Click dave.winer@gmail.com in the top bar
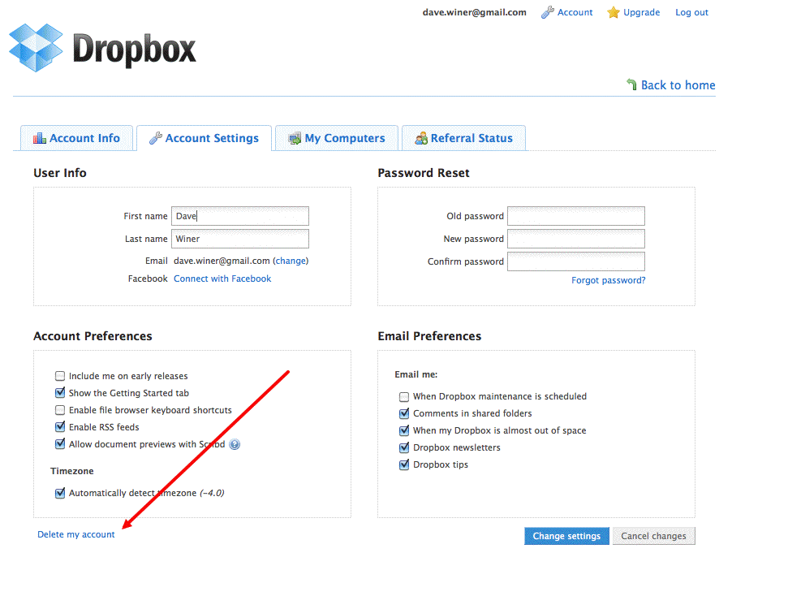Screen dimensions: 788x596 coord(475,12)
